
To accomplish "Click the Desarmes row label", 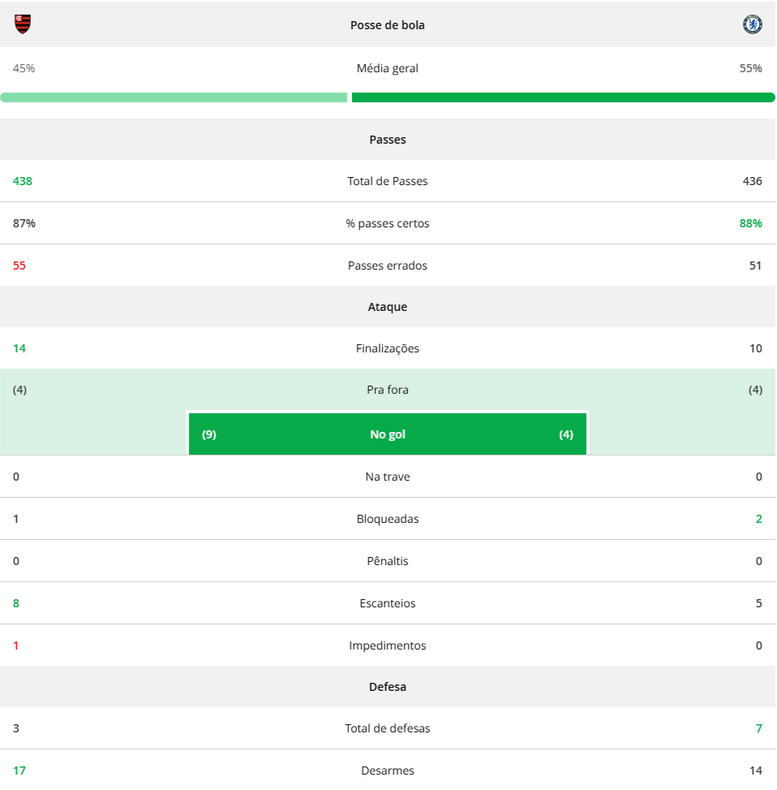I will click(388, 771).
